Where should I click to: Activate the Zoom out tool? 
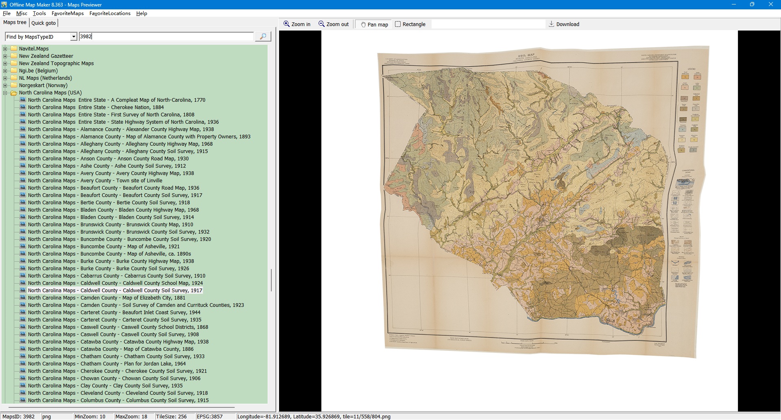pos(334,24)
